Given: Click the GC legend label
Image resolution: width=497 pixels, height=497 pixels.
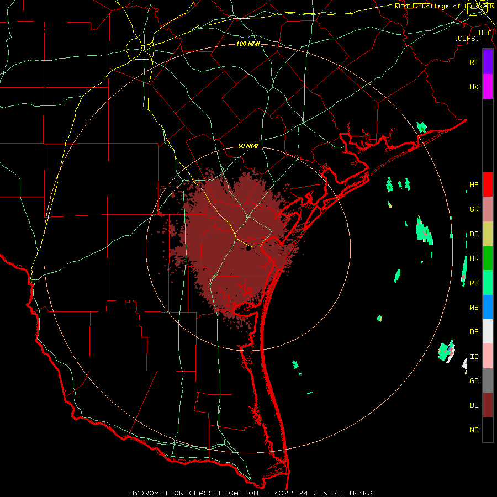Looking at the screenshot, I should 474,381.
